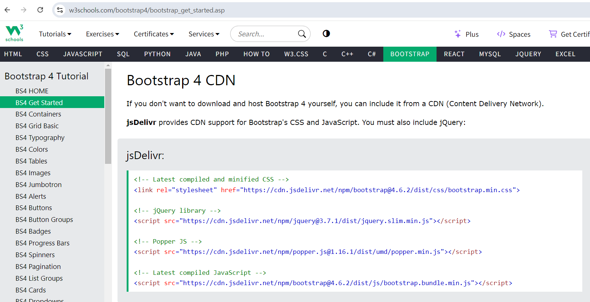Click the active BOOTSTRAP tab
This screenshot has width=590, height=302.
[410, 54]
